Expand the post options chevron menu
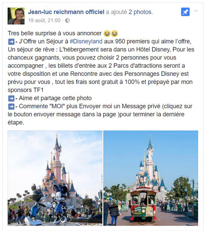Screen dimensions: 205x231 tap(196, 11)
